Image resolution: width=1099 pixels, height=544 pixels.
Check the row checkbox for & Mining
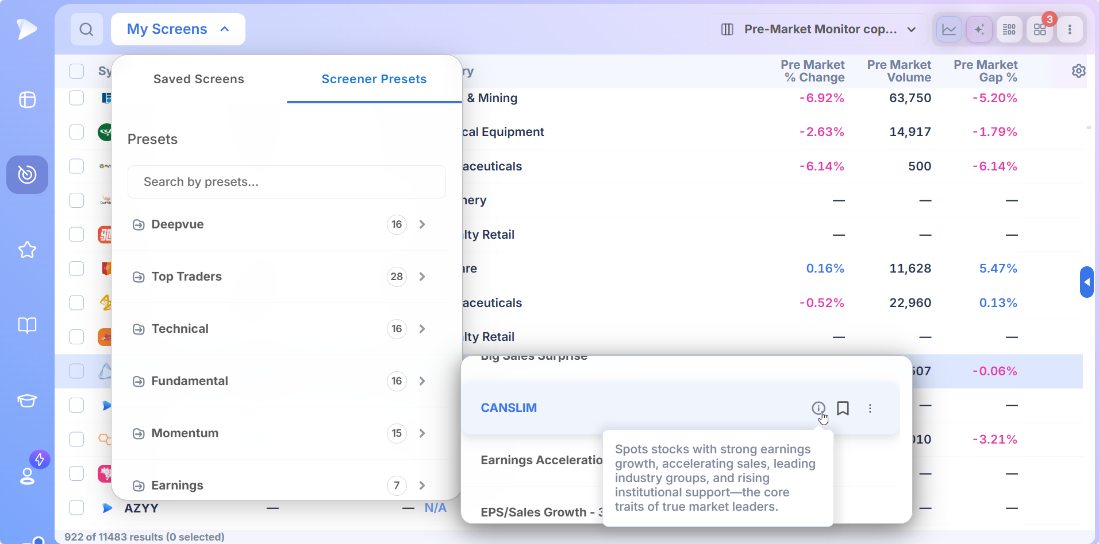click(x=76, y=98)
